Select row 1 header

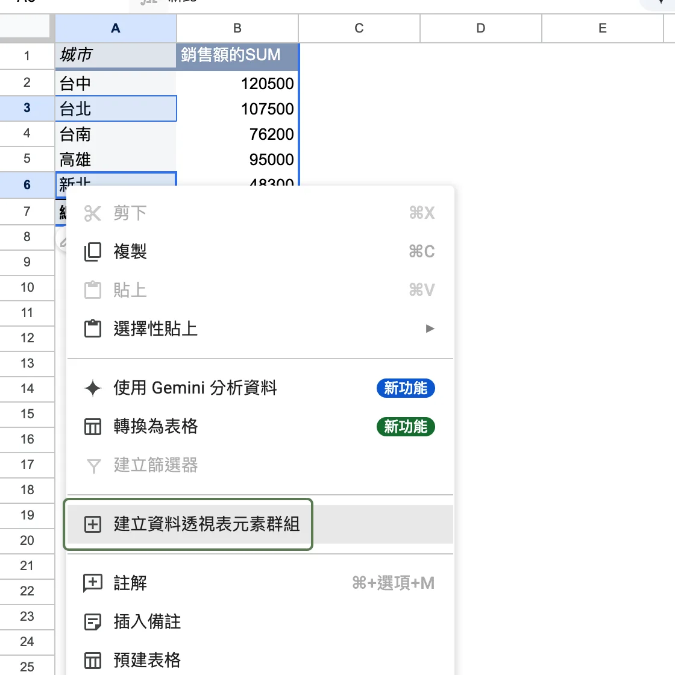(x=27, y=56)
